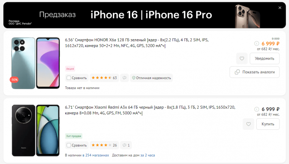The height and width of the screenshot is (164, 289).
Task: Click the HONOR X6a phone thumbnail
Action: point(35,63)
